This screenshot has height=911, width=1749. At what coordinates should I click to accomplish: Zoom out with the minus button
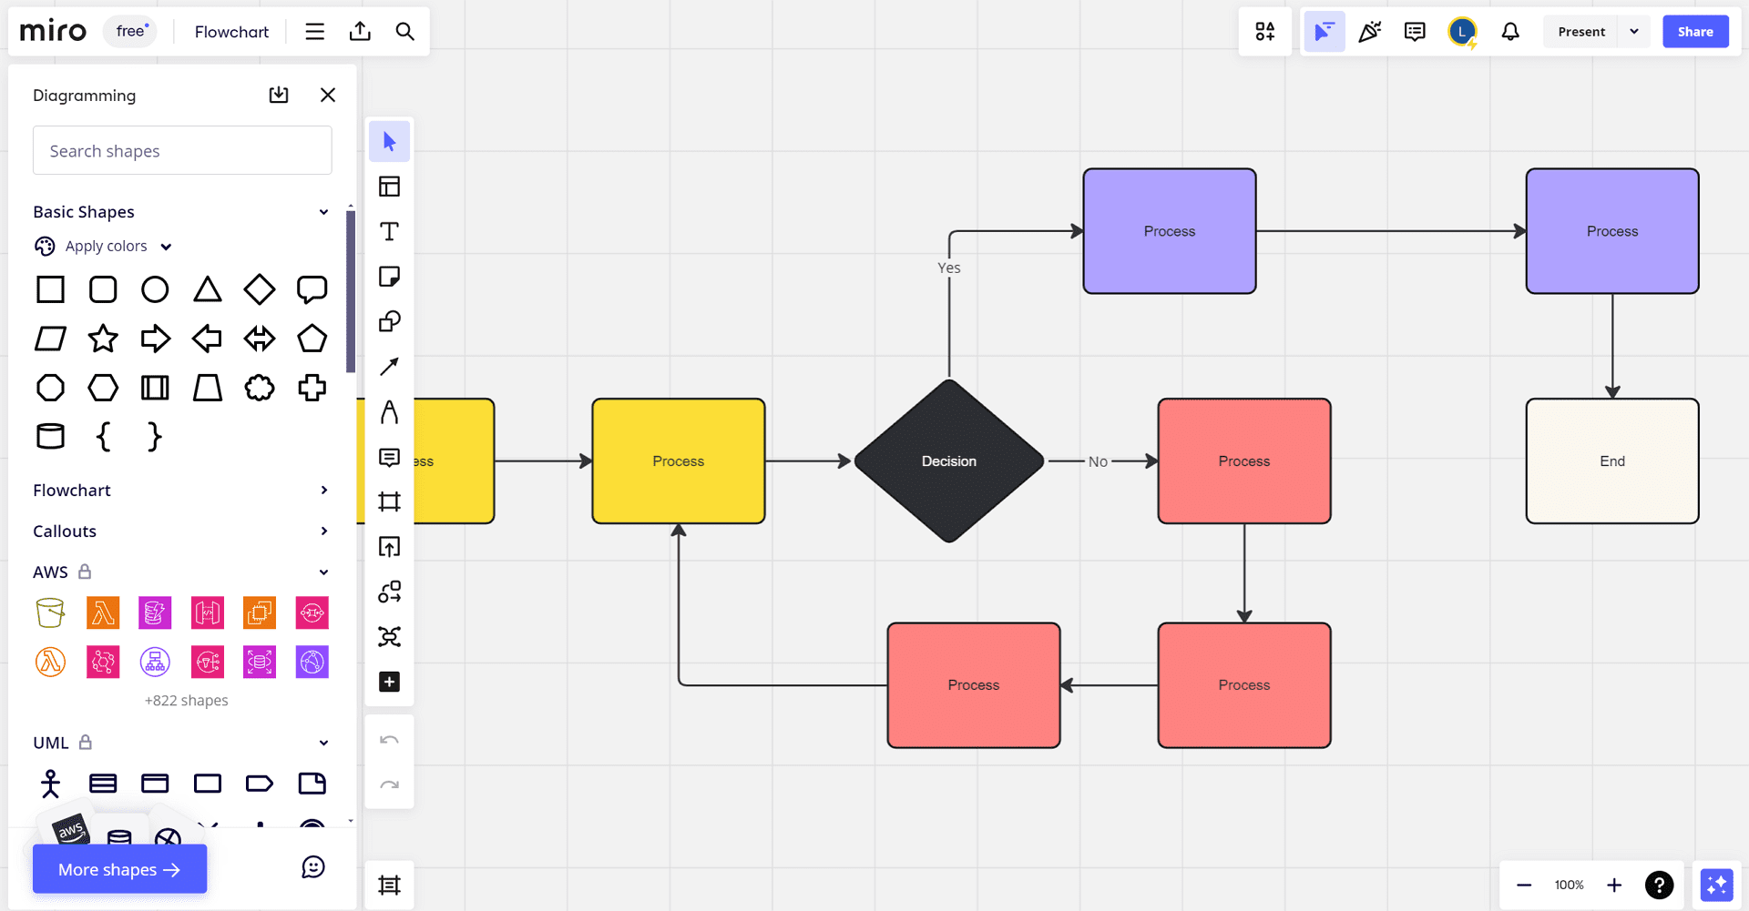(x=1524, y=885)
